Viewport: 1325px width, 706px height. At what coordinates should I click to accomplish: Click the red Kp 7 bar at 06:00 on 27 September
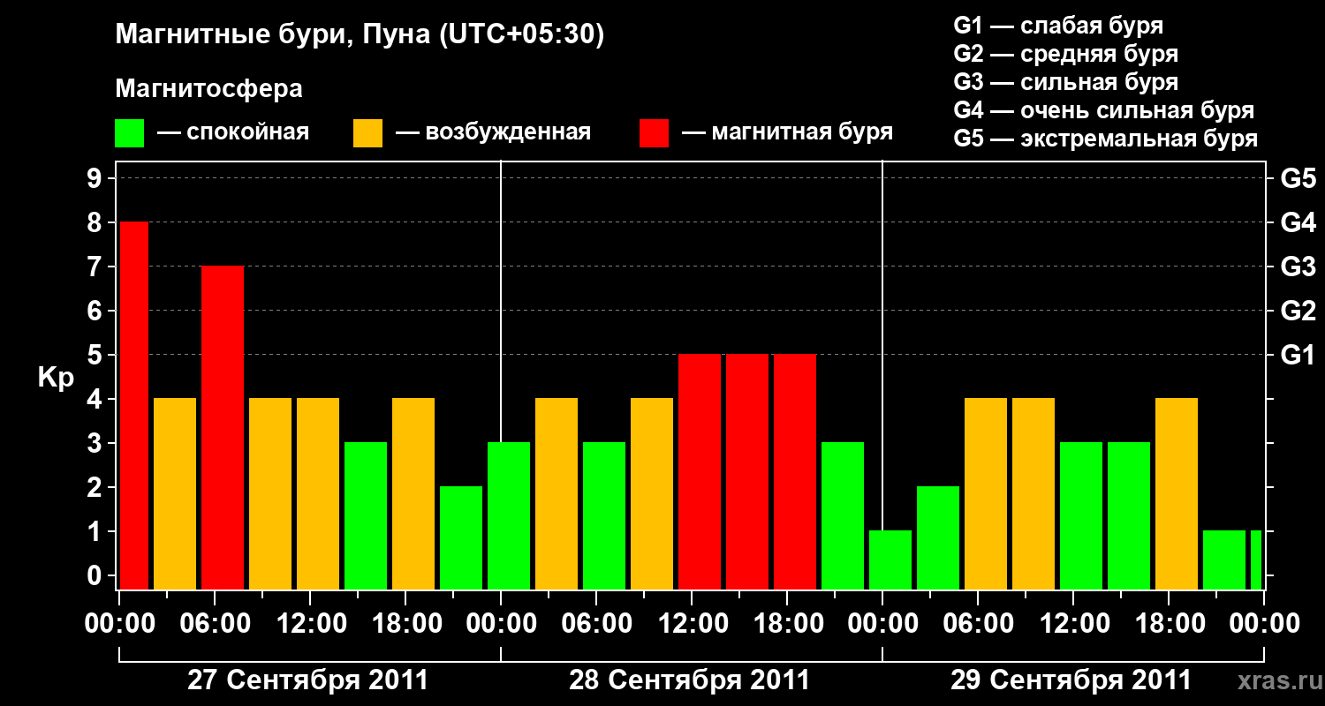click(x=223, y=427)
